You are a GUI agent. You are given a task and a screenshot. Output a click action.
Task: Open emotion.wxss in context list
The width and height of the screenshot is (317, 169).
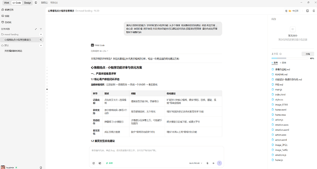pos(282,125)
